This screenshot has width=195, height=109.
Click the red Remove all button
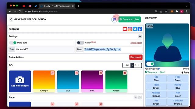[x=136, y=57]
